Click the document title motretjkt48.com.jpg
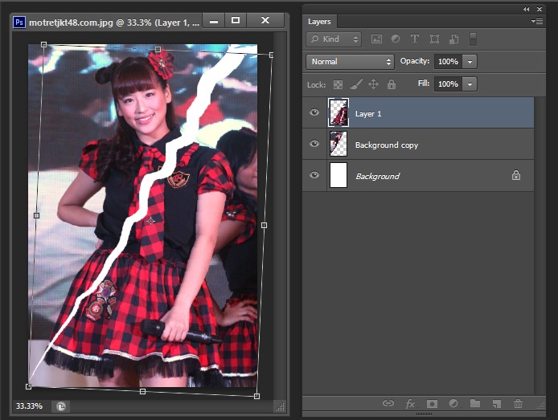Image resolution: width=558 pixels, height=420 pixels. (72, 22)
